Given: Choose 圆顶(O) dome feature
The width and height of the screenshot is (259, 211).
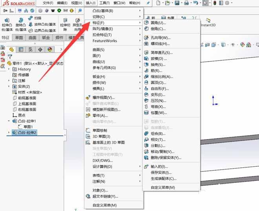Looking at the screenshot, I should click(x=171, y=82).
